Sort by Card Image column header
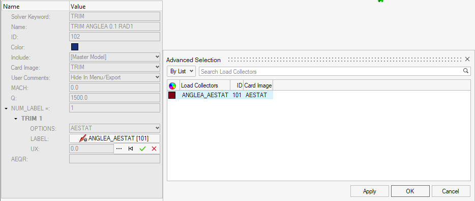The height and width of the screenshot is (201, 475). 258,85
